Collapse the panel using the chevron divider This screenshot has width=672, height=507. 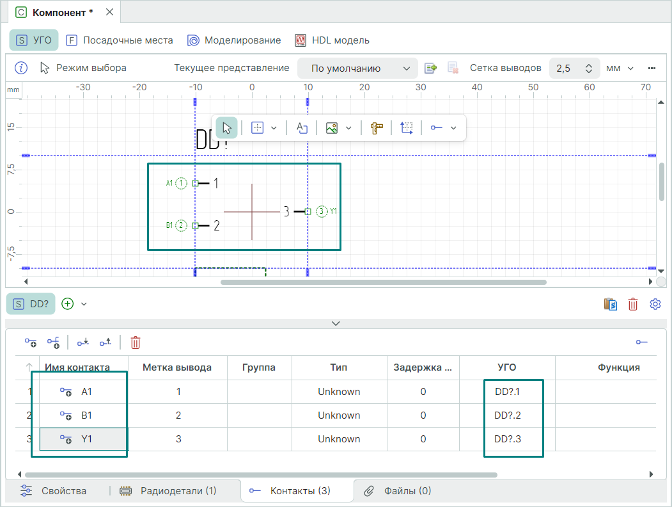(x=336, y=323)
